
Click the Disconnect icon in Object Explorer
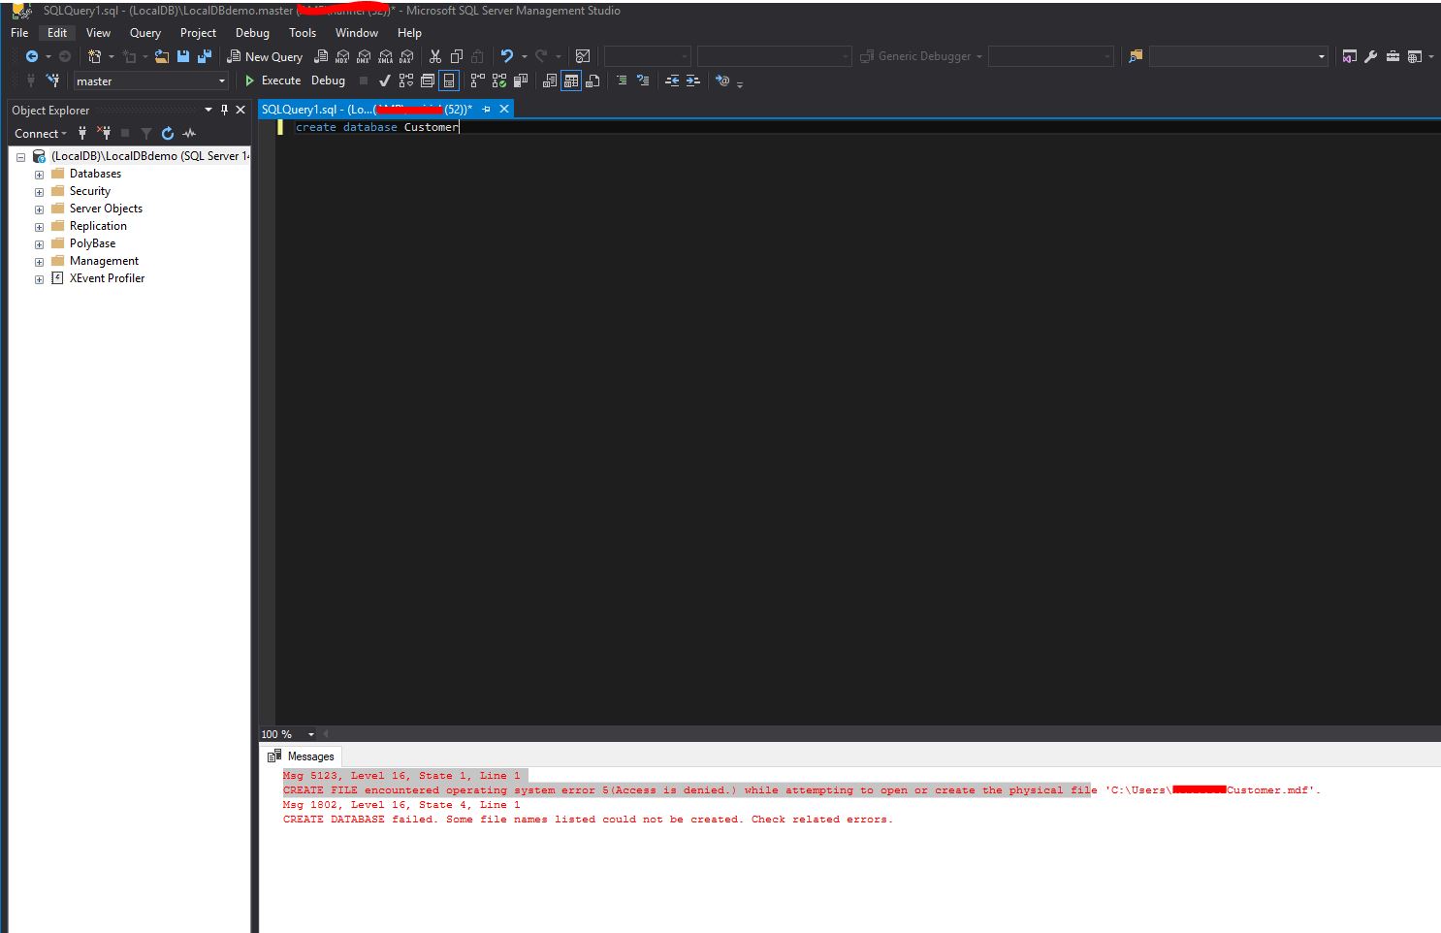(x=105, y=134)
